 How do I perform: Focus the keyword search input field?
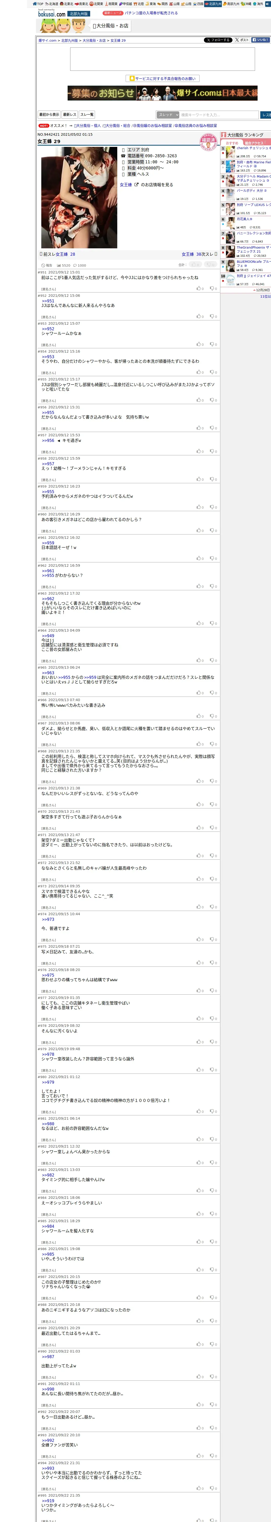[x=220, y=115]
